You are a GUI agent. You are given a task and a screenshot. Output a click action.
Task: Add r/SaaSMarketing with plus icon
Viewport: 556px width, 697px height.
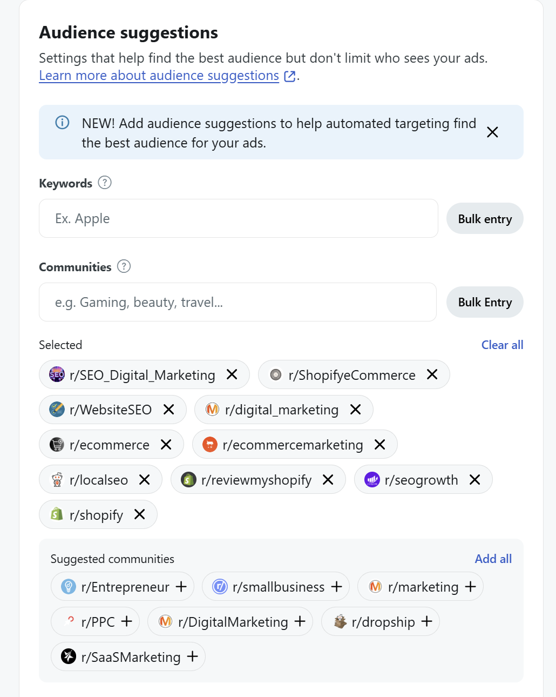193,656
